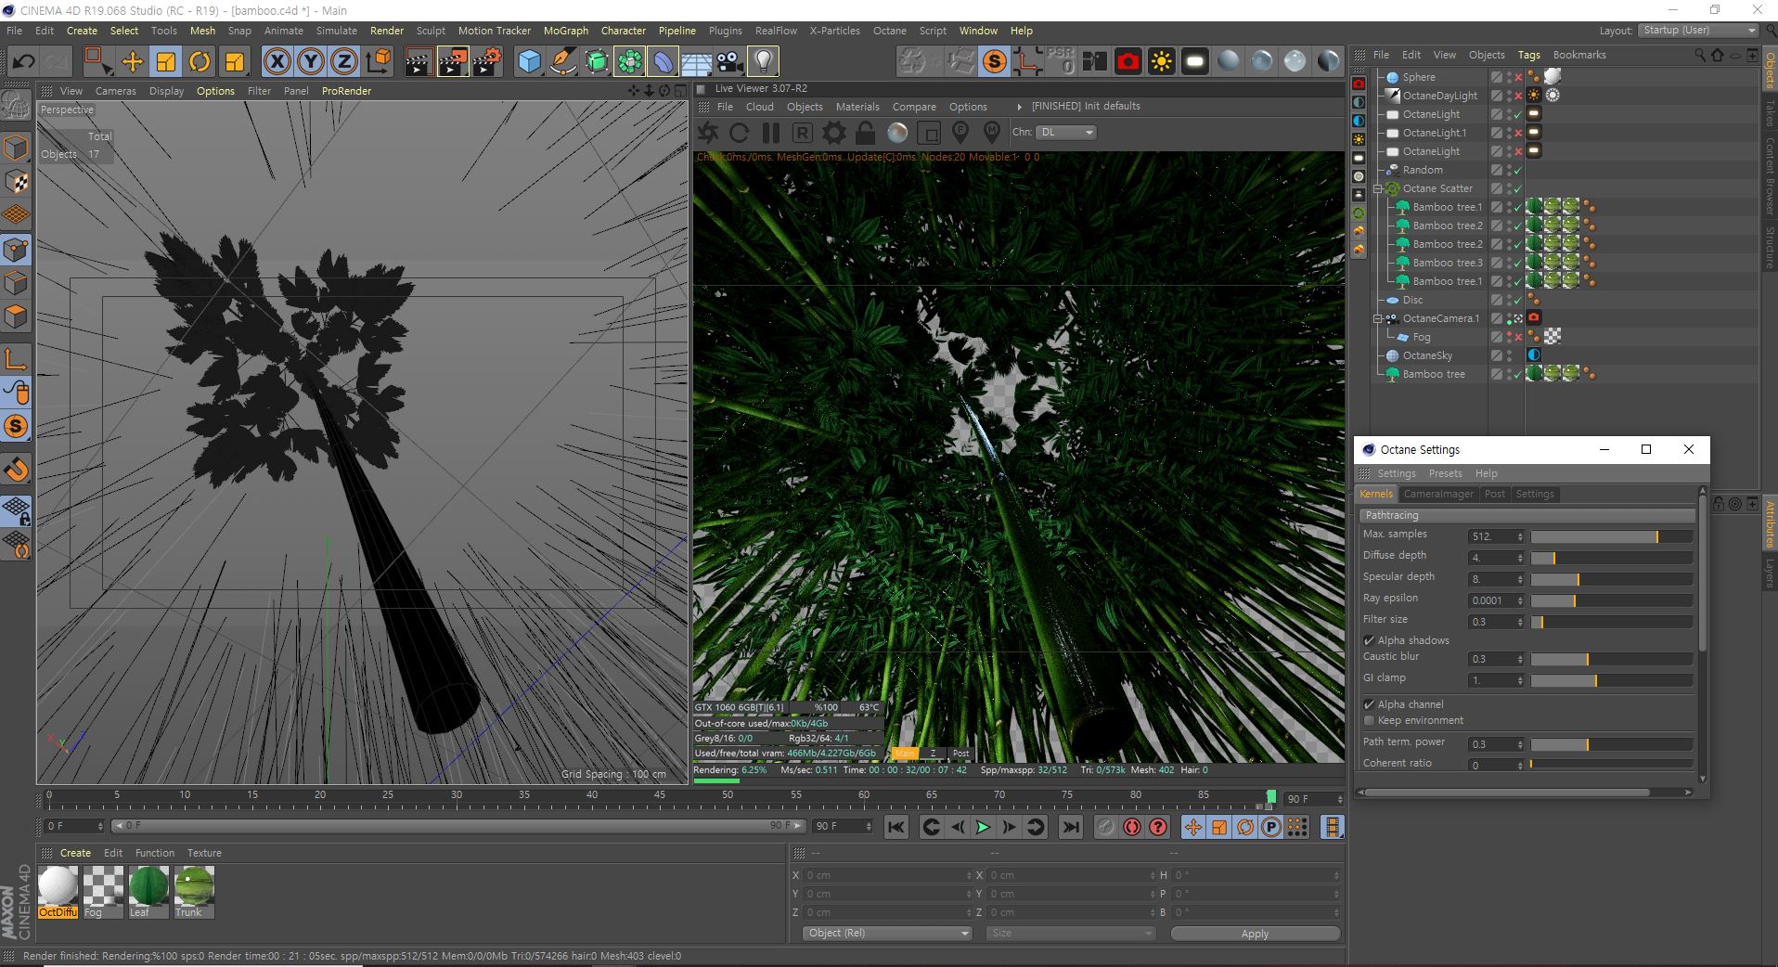Screen dimensions: 1778x967
Task: Enable the Keep environment checkbox
Action: [x=1369, y=720]
